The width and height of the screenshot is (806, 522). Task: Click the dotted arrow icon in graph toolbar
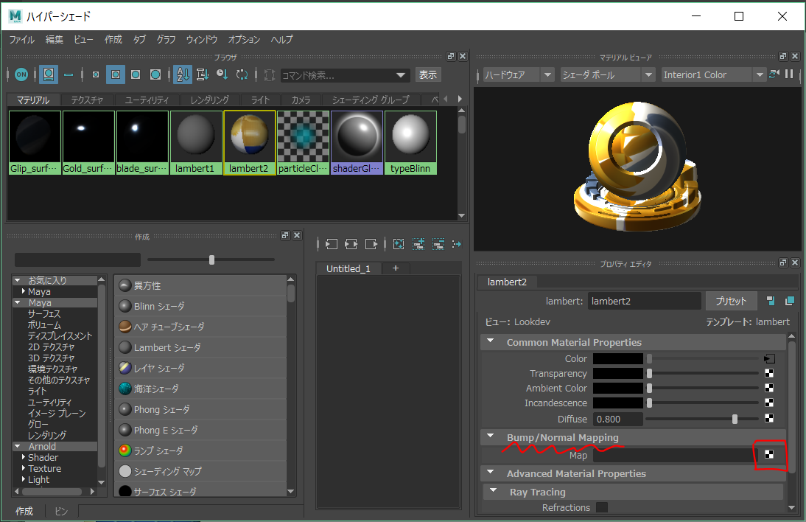pos(457,244)
